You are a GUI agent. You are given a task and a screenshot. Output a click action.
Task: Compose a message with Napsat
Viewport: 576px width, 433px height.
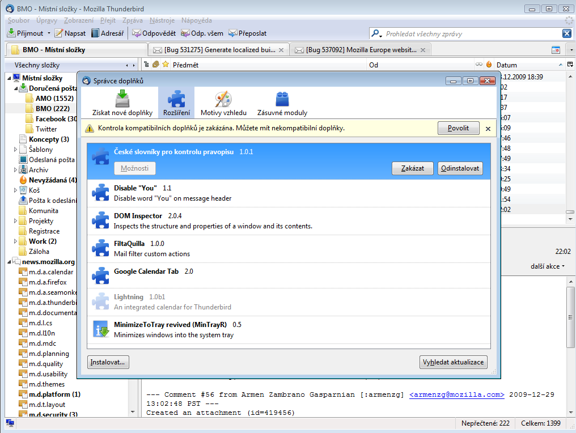tap(70, 33)
